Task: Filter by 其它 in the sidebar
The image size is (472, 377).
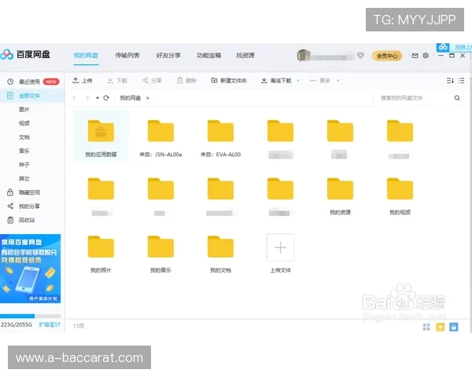Action: point(24,178)
